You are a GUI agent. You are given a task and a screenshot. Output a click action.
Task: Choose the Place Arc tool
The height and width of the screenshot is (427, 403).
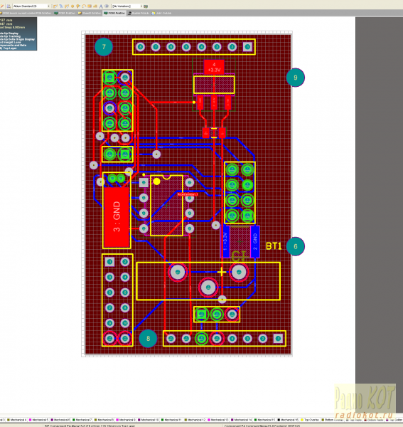pyautogui.click(x=84, y=6)
